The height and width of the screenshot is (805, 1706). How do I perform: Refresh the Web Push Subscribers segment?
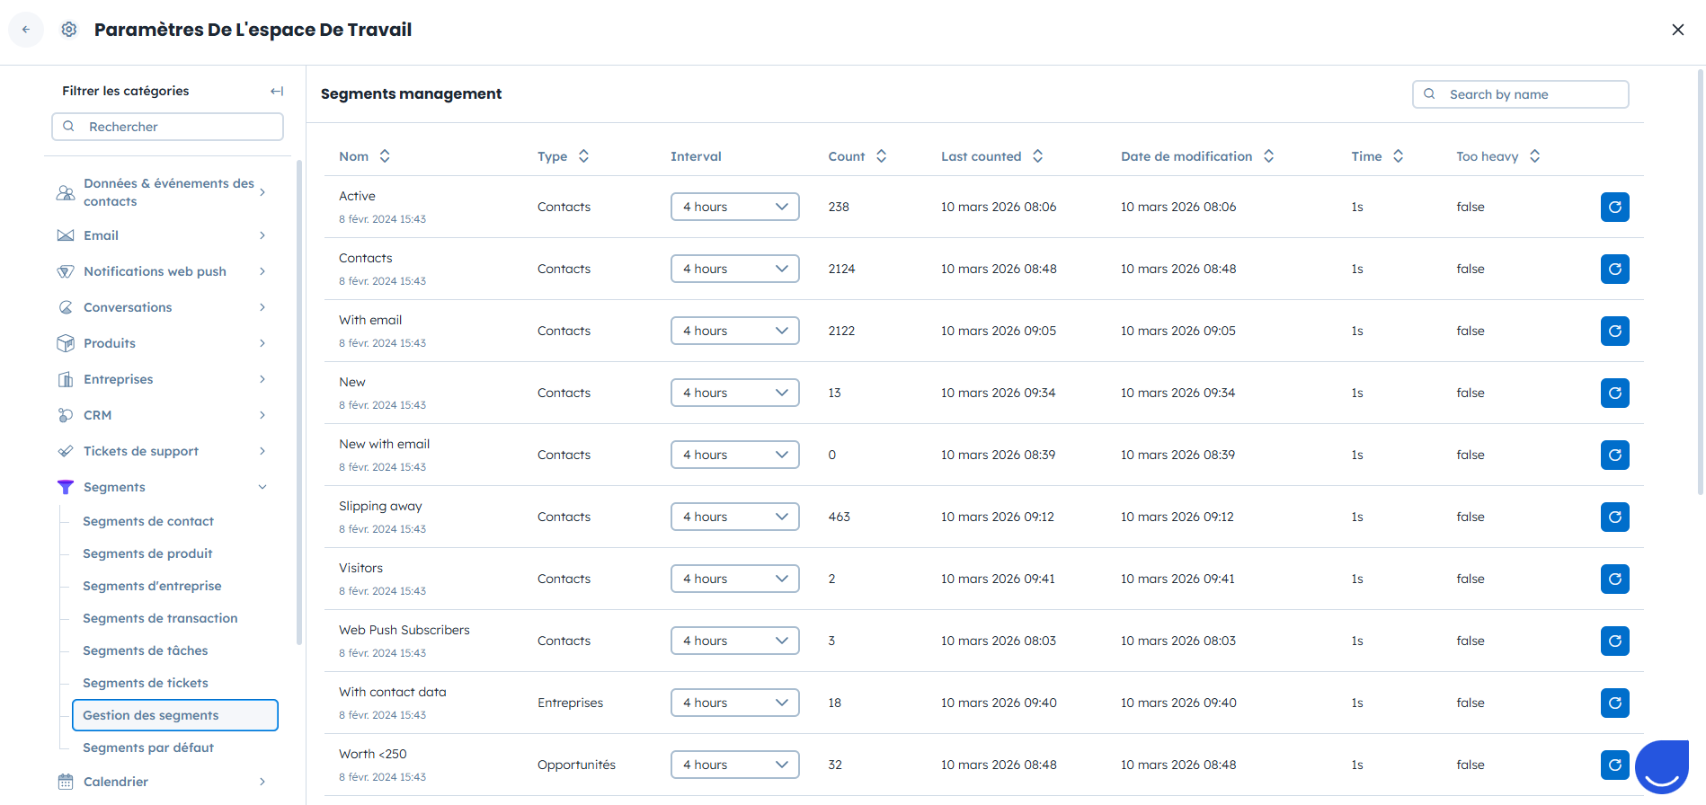(x=1614, y=641)
